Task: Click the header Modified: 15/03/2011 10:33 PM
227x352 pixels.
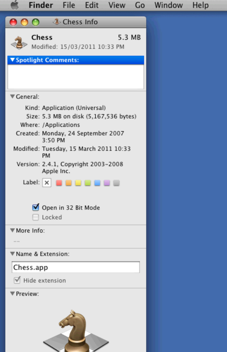Action: tap(78, 47)
